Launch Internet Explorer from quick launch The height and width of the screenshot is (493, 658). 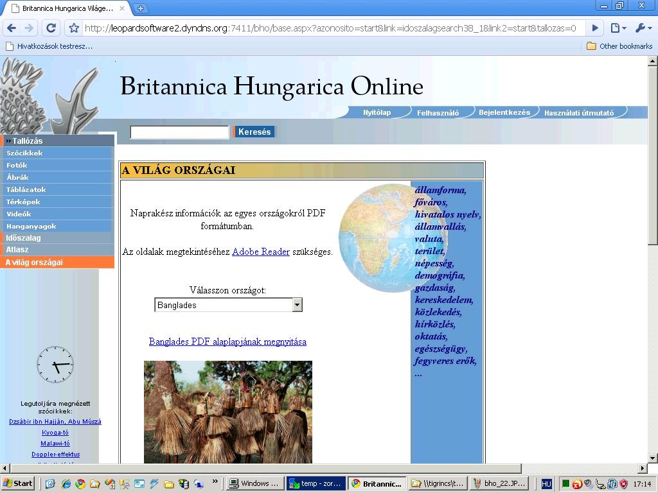pyautogui.click(x=66, y=484)
